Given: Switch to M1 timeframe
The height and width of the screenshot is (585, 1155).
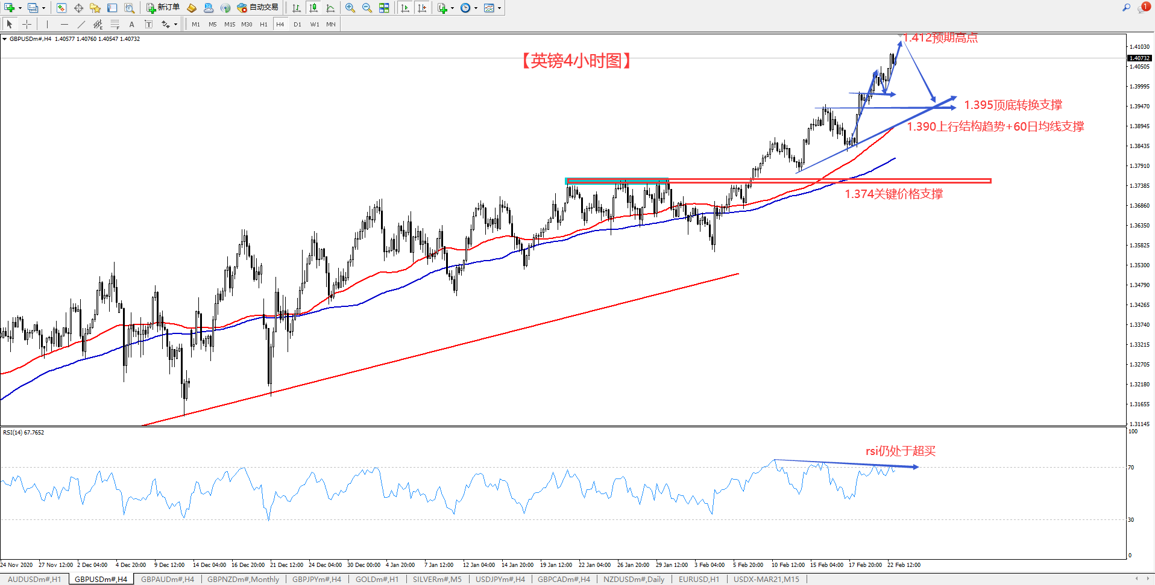Looking at the screenshot, I should tap(196, 24).
